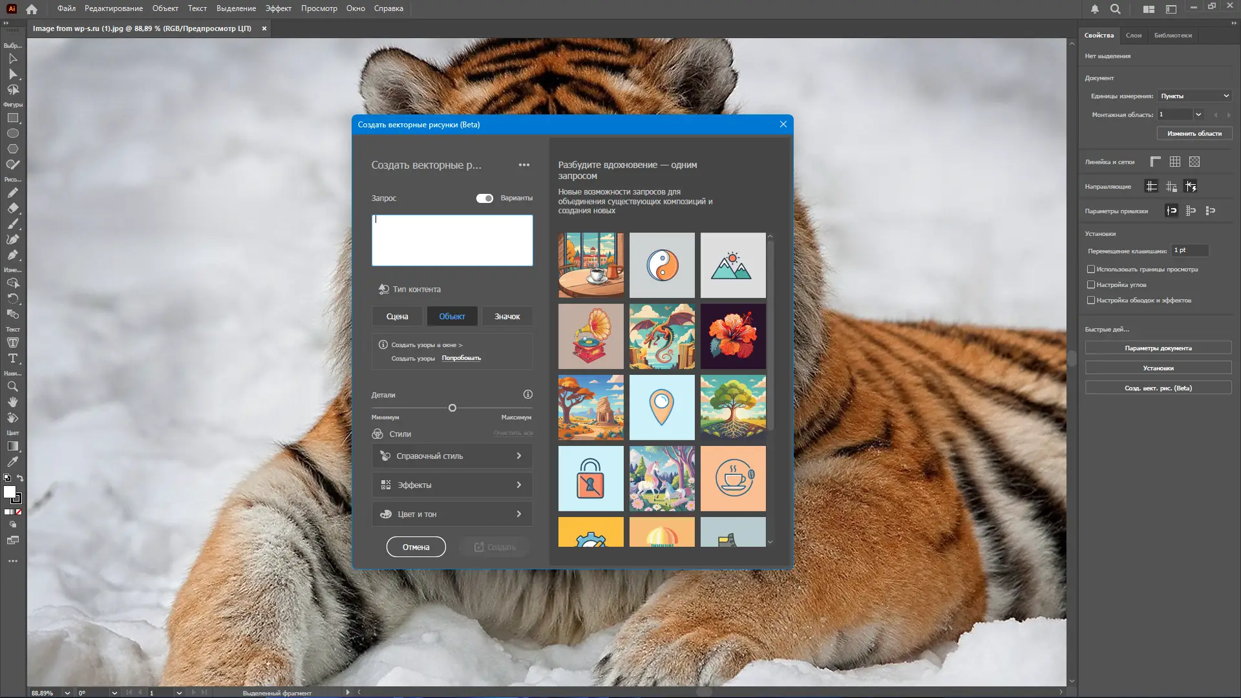The height and width of the screenshot is (698, 1241).
Task: Select the Rotate tool
Action: click(13, 298)
